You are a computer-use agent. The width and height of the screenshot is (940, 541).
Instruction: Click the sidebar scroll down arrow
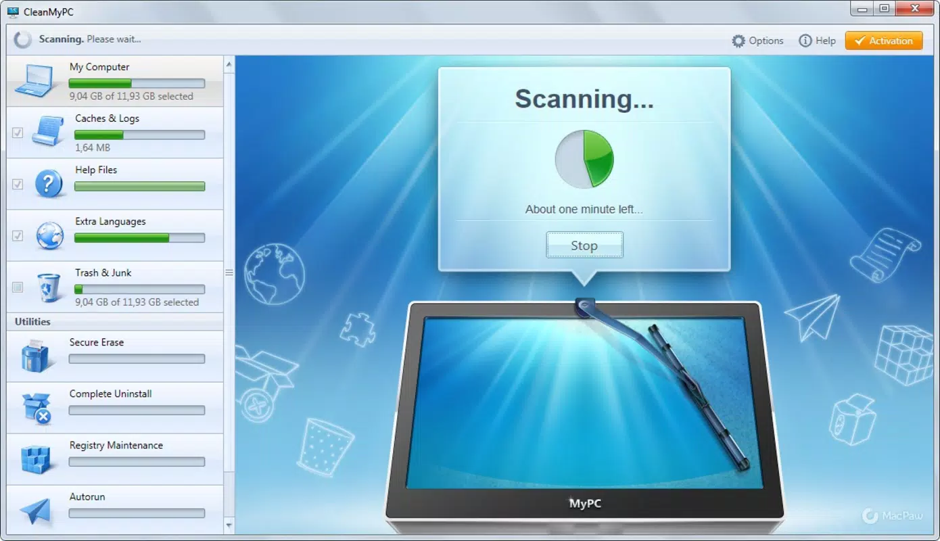click(x=229, y=525)
